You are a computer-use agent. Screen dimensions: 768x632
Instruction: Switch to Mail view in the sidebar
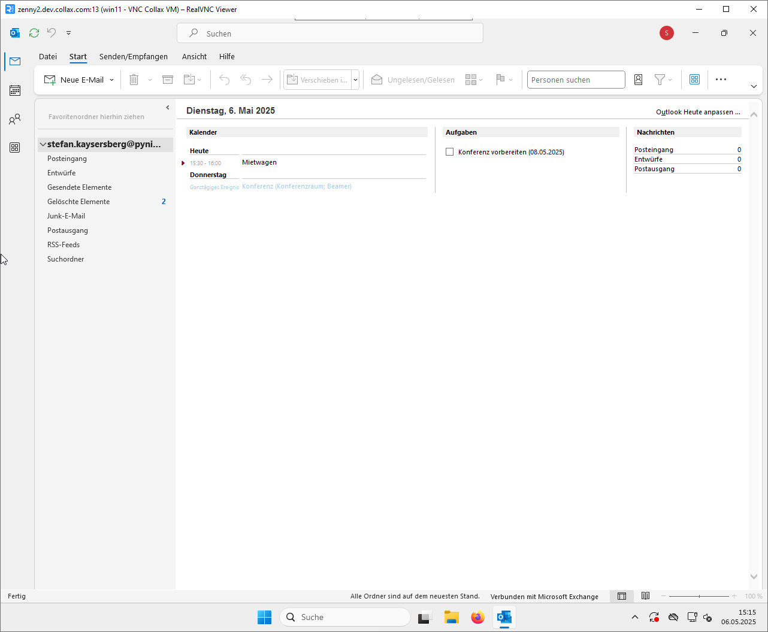[15, 62]
